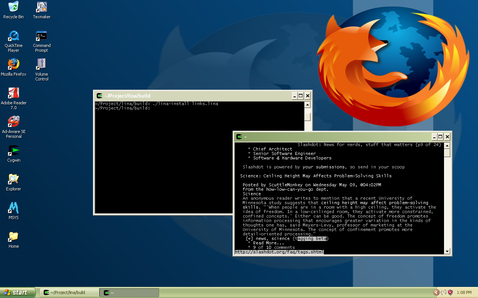Click 'from the how-low-can-you-go dept.' text
This screenshot has width=478, height=298.
[286, 189]
